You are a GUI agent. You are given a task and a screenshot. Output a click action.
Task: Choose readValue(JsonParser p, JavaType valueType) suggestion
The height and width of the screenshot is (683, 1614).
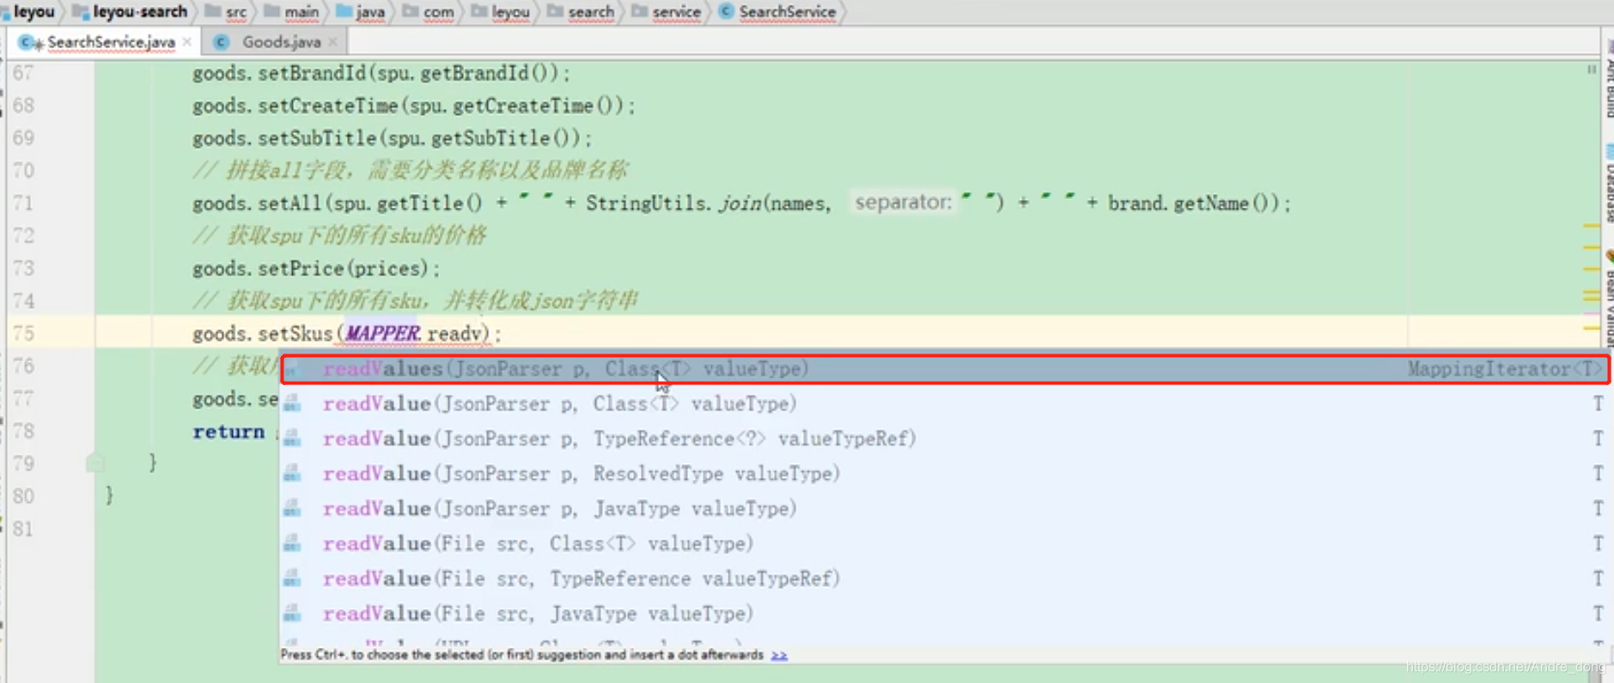945,509
